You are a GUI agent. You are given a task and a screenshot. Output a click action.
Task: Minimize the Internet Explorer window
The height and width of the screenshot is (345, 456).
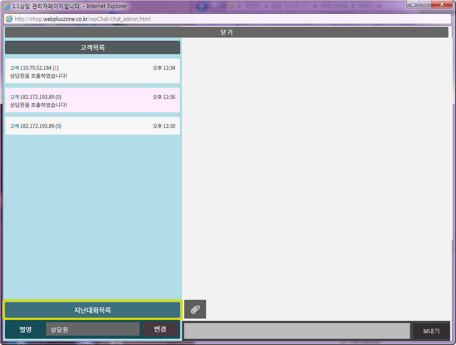point(413,4)
